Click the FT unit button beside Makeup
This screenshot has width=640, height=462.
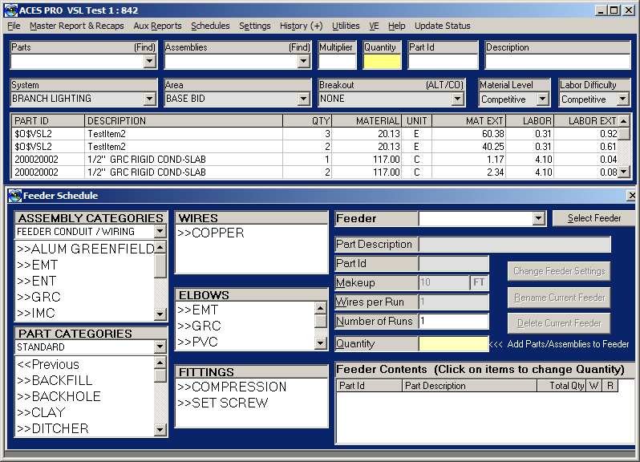click(x=479, y=282)
